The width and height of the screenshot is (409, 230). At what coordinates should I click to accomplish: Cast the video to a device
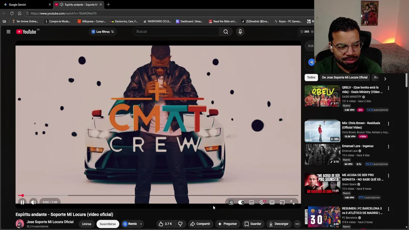tap(282, 203)
